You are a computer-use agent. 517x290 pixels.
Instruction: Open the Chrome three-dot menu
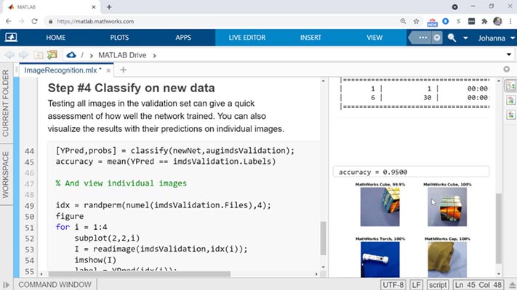tap(510, 21)
